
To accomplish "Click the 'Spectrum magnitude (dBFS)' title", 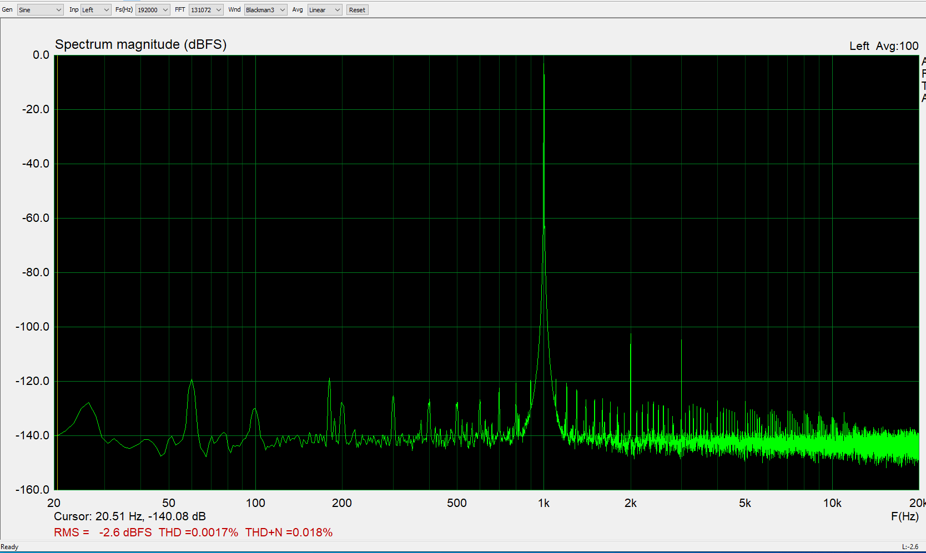I will (140, 44).
